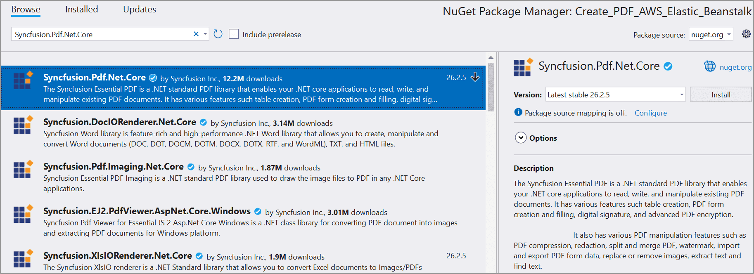Select Syncfusion.Pdf.Net.Core package icon in list
Screen dimensions: 754x274
[x=23, y=80]
